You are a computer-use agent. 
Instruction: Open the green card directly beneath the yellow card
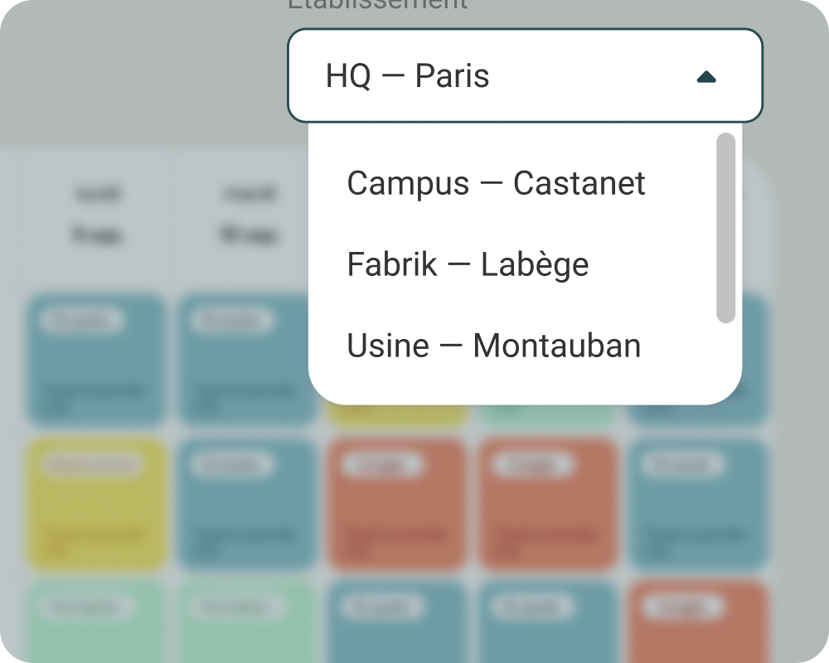click(96, 622)
